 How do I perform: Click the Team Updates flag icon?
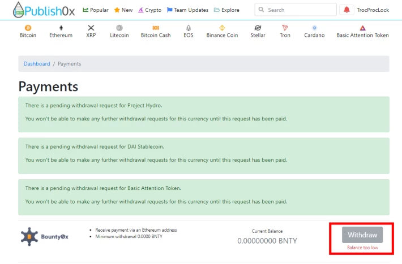coord(170,10)
